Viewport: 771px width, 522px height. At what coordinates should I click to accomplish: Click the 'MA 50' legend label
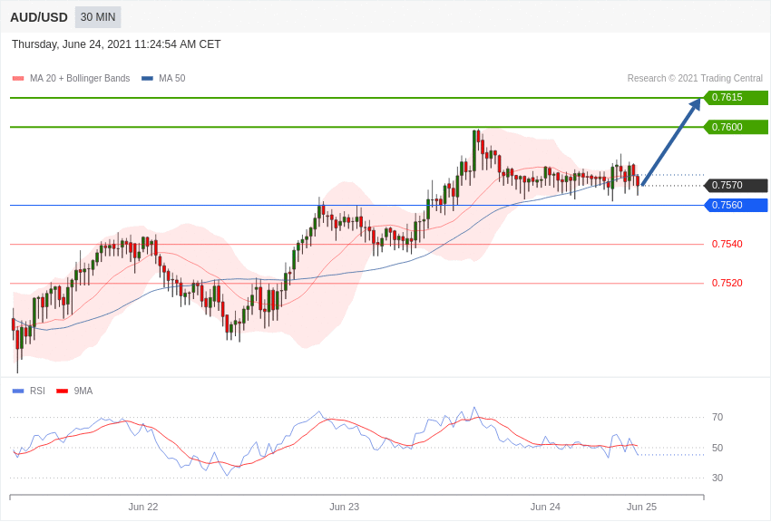click(171, 78)
